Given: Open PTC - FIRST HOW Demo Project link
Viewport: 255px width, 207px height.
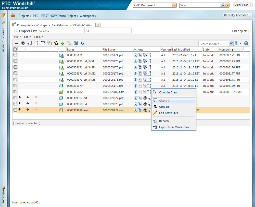Looking at the screenshot, I should [54, 16].
